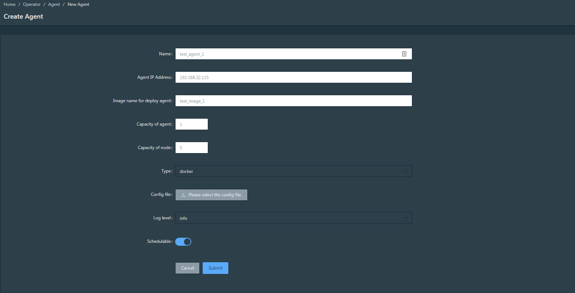The image size is (575, 293).
Task: Click the Log level dropdown chevron arrow
Action: coord(405,218)
